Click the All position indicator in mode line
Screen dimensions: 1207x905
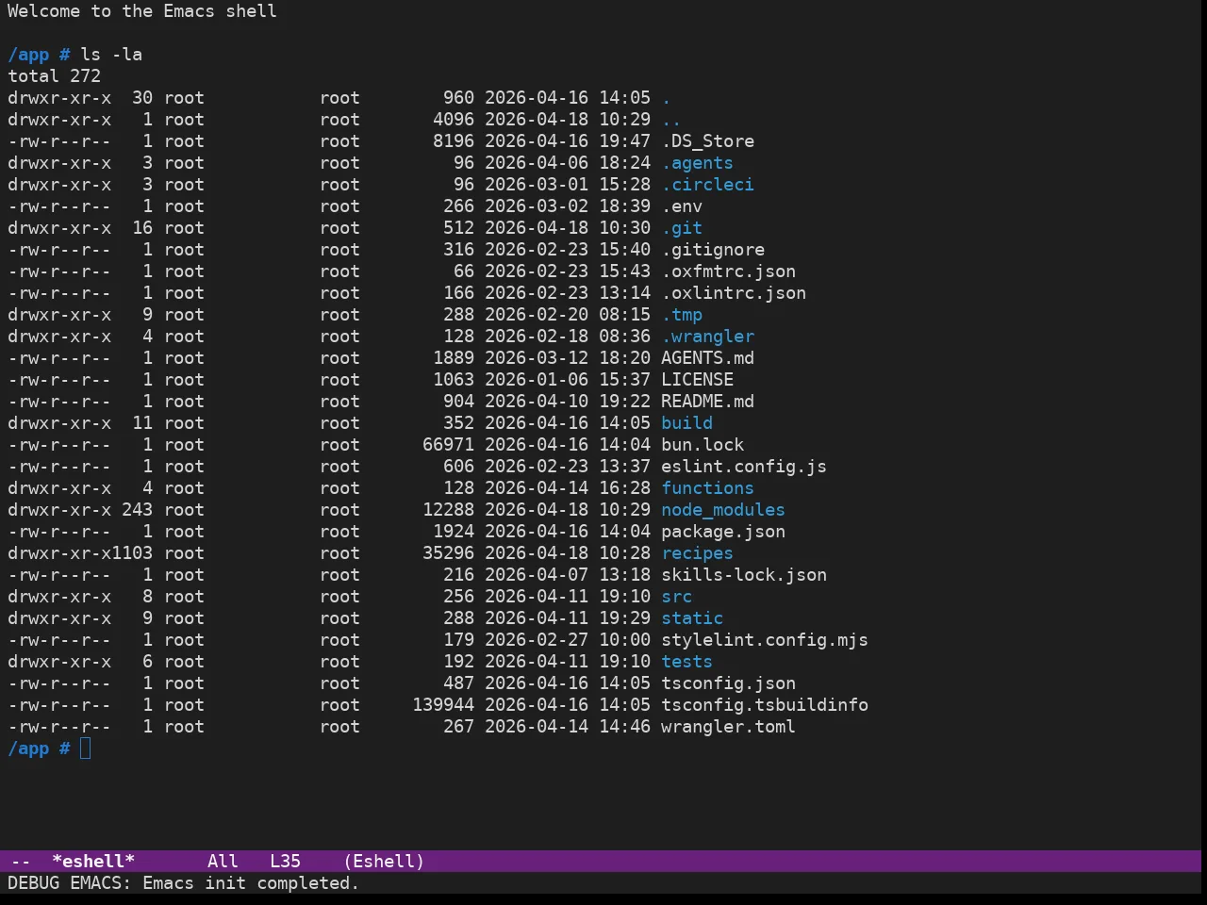[x=223, y=861]
